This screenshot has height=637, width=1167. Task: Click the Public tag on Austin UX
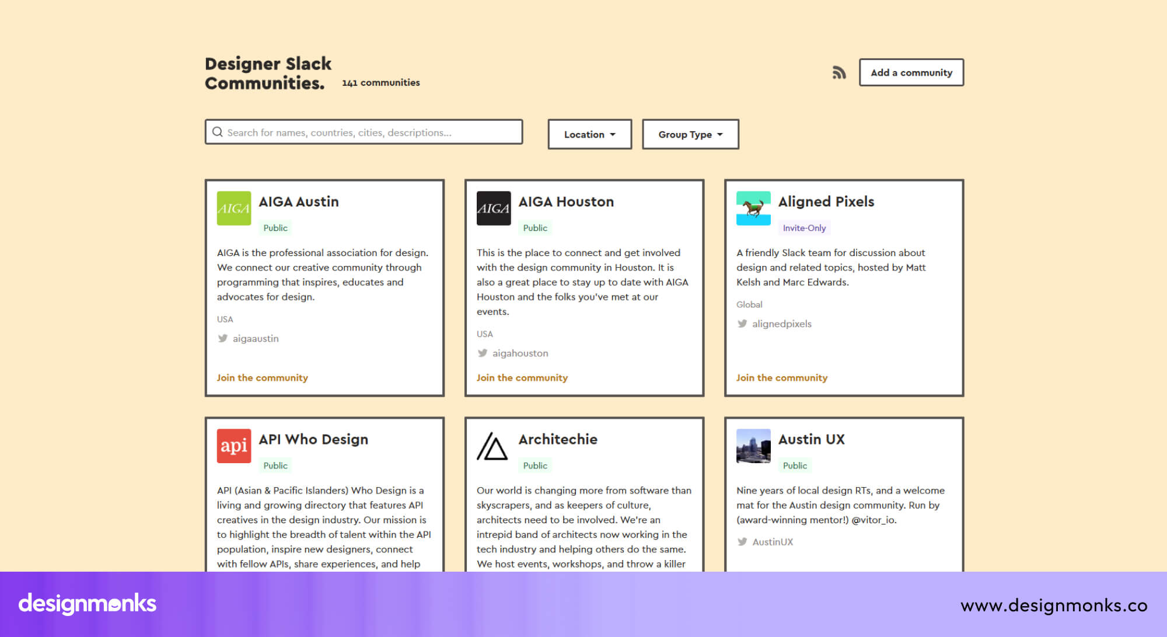coord(794,466)
